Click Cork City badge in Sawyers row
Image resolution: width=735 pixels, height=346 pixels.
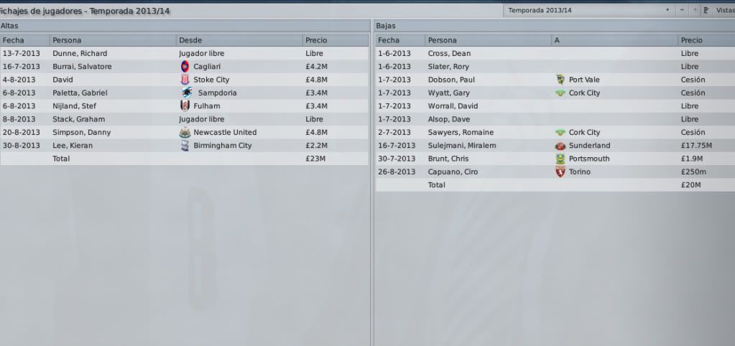point(560,133)
